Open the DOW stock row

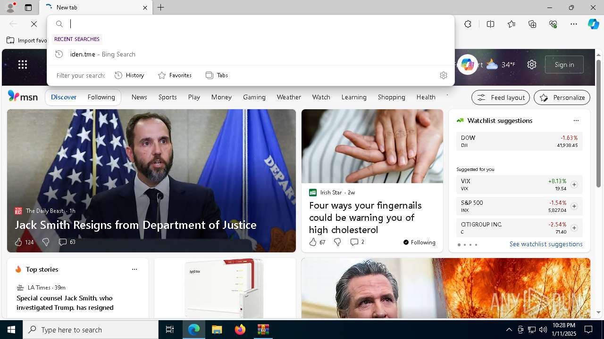pos(519,141)
